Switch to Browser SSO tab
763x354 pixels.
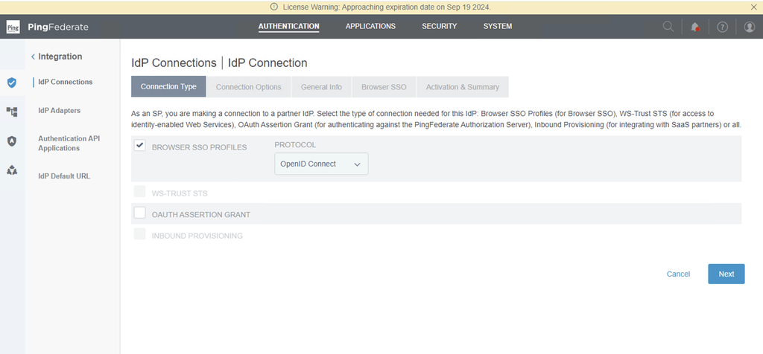[x=384, y=87]
